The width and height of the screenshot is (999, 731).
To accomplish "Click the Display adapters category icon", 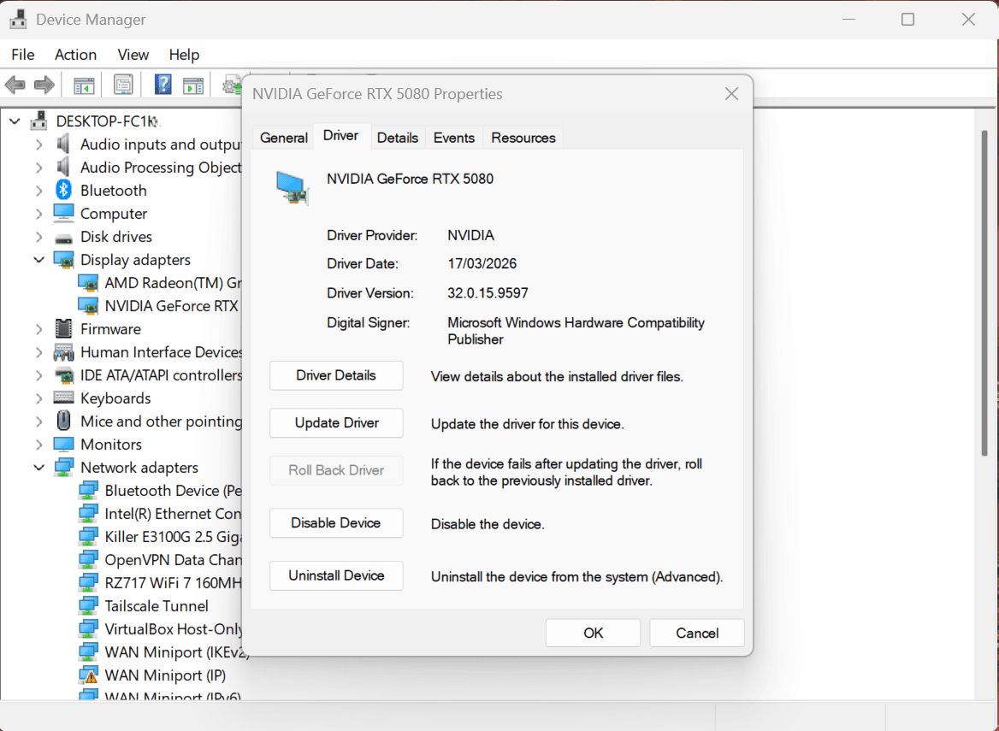I will (x=63, y=260).
